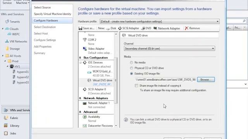Screen dimensions: 248x139
Task: Add a new SCSI Adapter
Action: 129,28
